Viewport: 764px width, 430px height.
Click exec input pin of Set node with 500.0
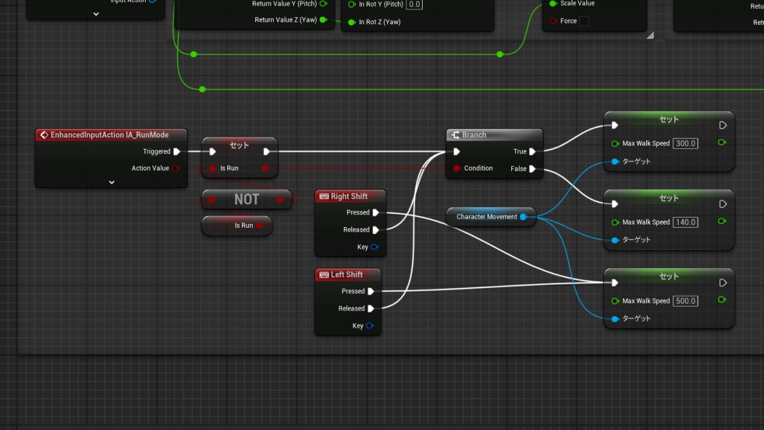(614, 283)
